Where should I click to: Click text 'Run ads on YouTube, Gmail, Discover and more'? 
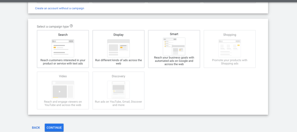click(118, 103)
